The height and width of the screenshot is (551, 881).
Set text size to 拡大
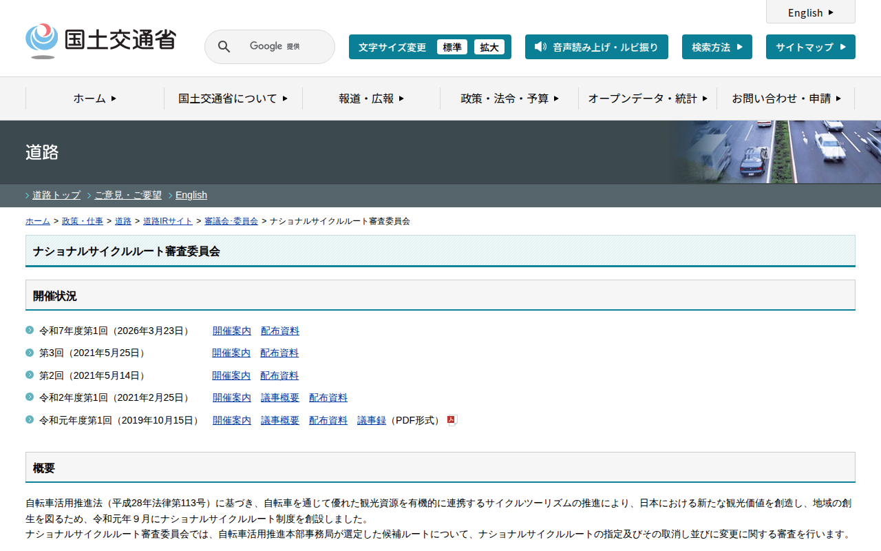pos(489,47)
